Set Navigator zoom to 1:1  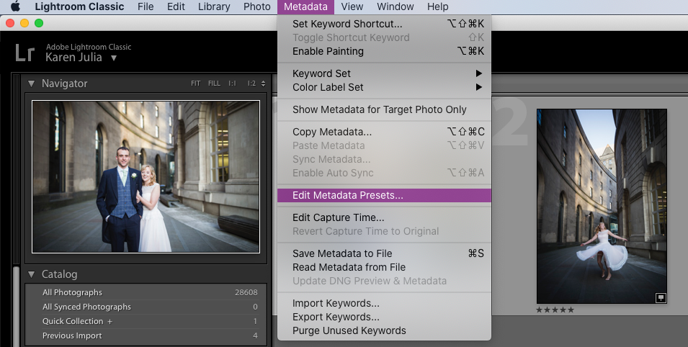point(232,84)
